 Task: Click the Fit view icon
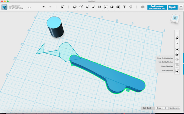pyautogui.click(x=177, y=49)
